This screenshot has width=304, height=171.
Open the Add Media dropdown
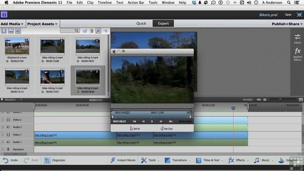pos(12,24)
